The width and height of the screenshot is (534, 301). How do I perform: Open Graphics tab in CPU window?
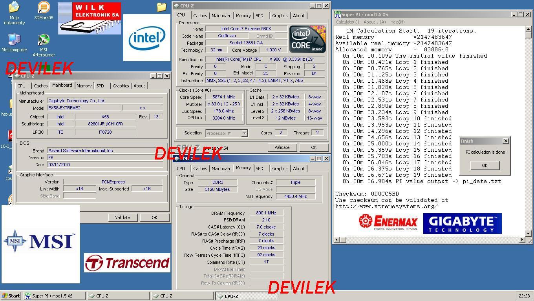click(280, 16)
